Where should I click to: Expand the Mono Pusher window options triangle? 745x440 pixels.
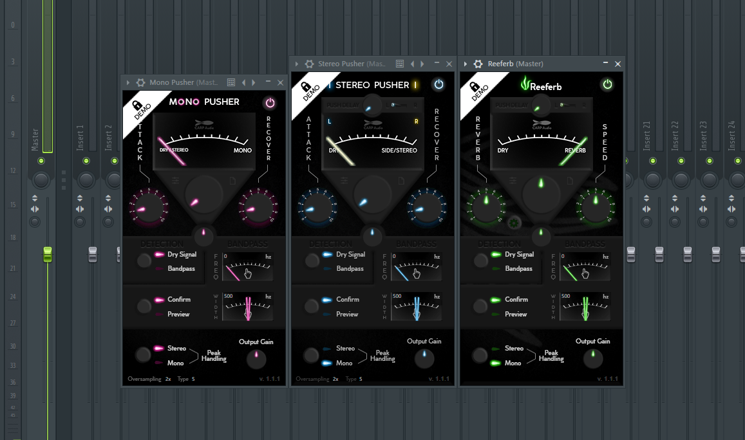(128, 82)
